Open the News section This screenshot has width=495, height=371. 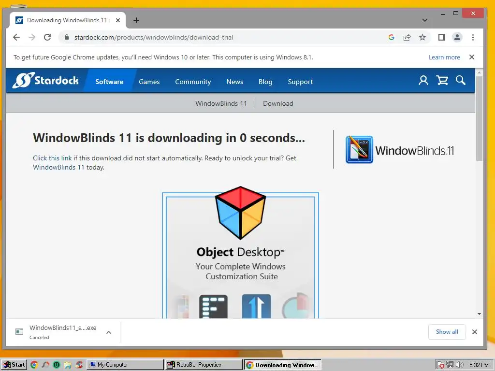pyautogui.click(x=234, y=81)
